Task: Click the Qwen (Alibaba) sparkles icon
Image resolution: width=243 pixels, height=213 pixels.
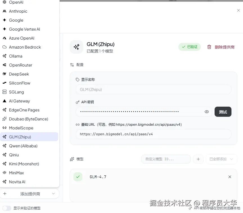Action: [x=4, y=146]
